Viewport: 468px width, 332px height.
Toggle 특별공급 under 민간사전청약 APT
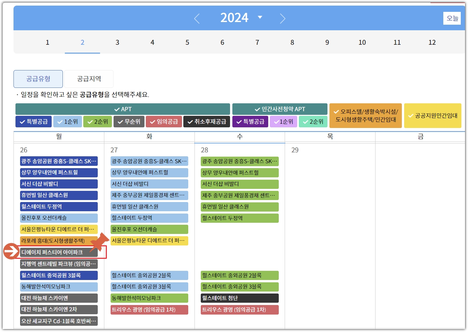250,121
